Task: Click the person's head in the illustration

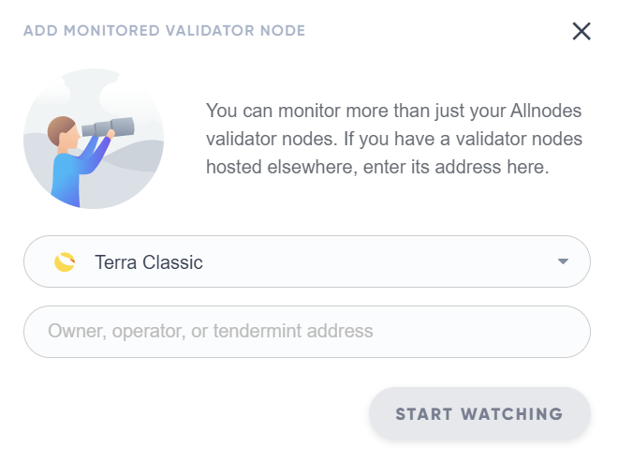Action: (x=64, y=131)
